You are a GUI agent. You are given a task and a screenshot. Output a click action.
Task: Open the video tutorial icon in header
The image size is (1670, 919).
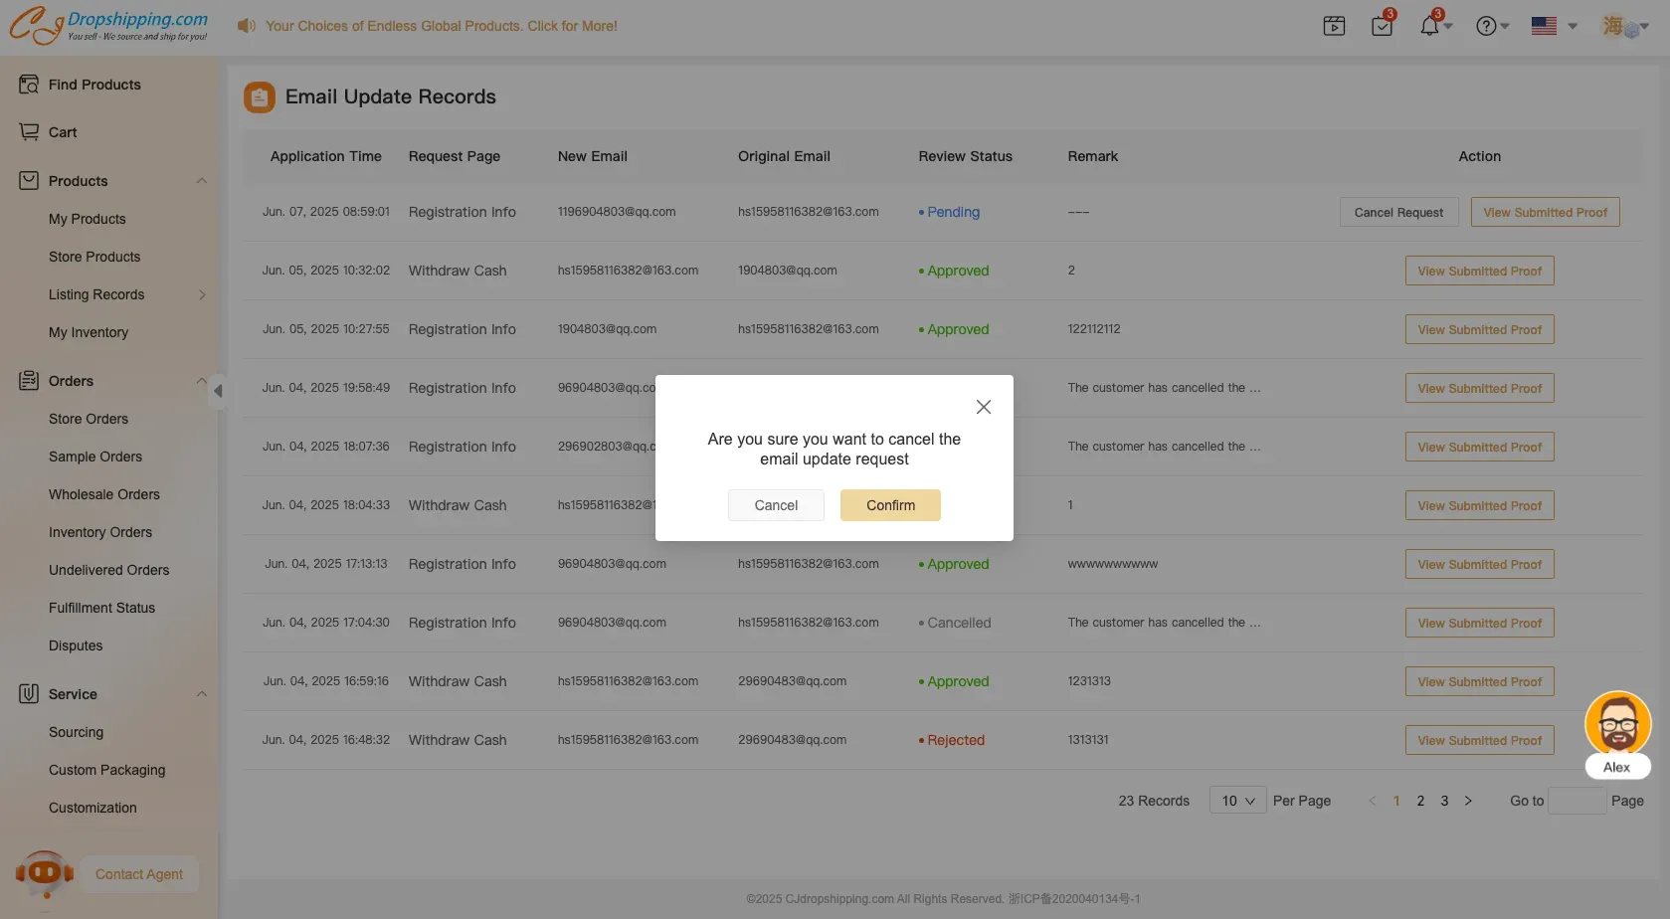(1334, 26)
